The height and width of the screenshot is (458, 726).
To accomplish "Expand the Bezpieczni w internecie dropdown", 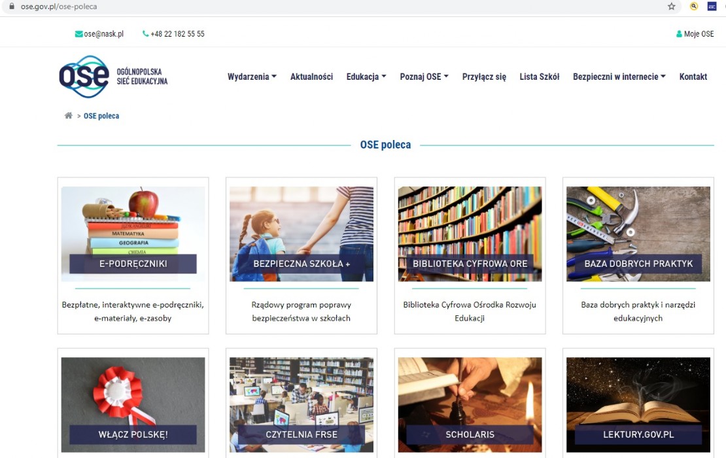I will 619,77.
